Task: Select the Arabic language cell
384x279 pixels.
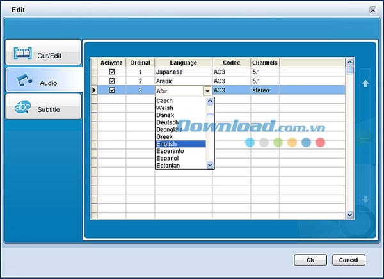Action: tap(184, 81)
